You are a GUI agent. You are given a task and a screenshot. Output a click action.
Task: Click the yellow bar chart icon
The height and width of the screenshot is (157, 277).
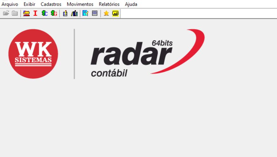115,13
